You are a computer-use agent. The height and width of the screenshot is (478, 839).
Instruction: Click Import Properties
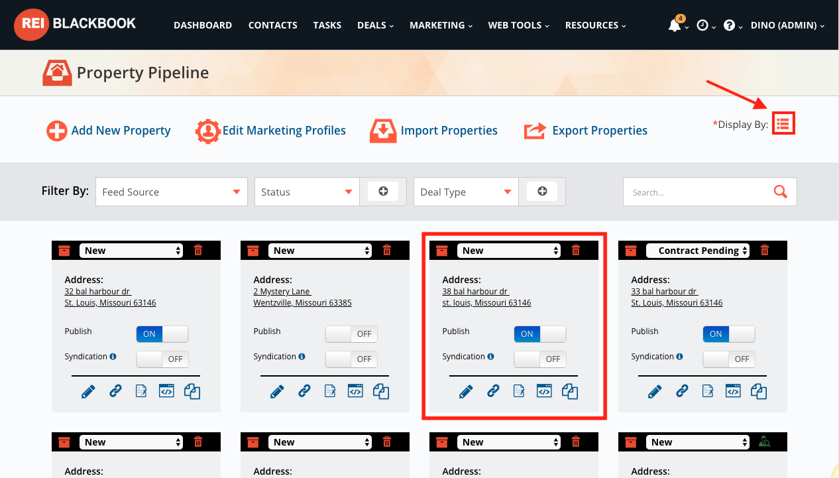click(433, 131)
